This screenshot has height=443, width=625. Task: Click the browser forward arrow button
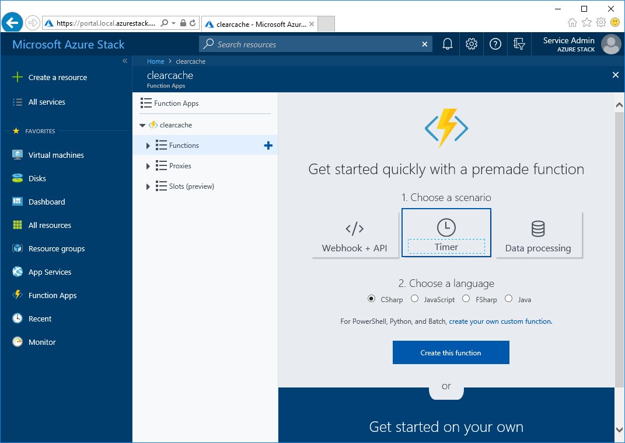coord(32,23)
